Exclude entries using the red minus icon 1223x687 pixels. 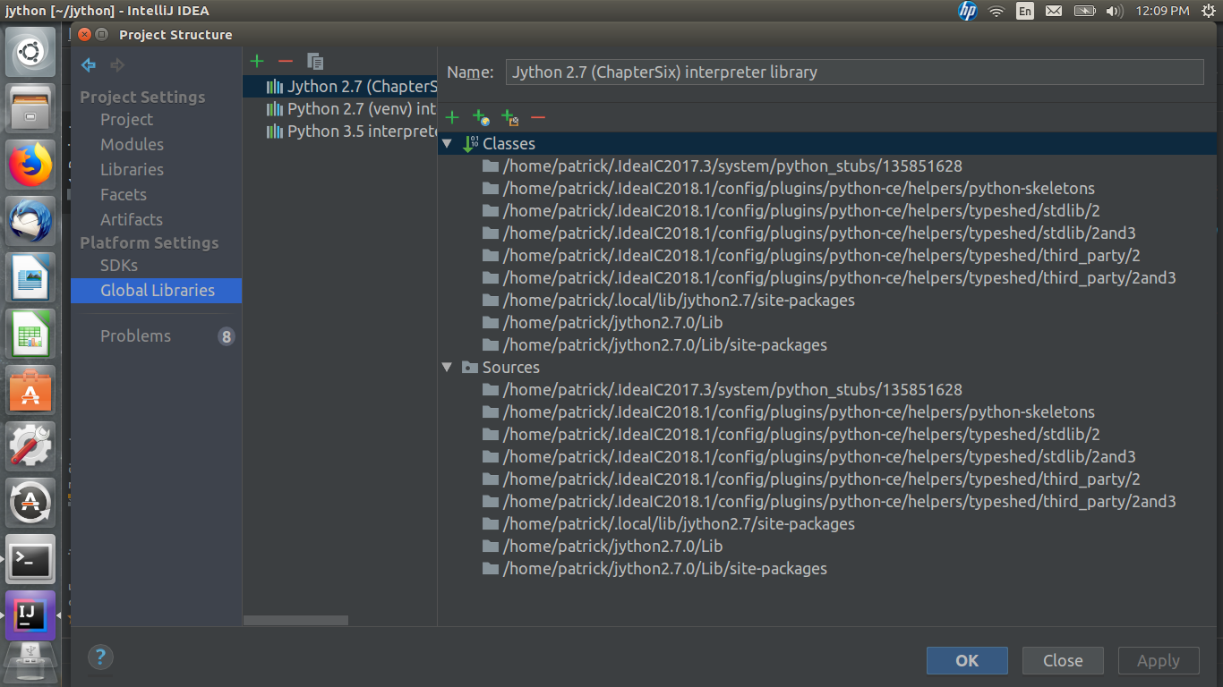(538, 117)
